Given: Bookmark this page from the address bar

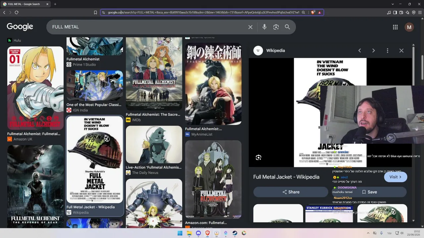Looking at the screenshot, I should point(95,13).
